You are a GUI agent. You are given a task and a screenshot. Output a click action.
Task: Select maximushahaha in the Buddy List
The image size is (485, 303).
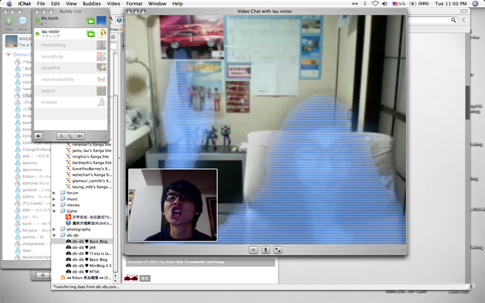pos(70,79)
